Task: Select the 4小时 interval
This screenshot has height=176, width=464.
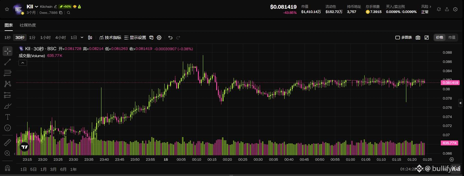Action: point(61,38)
